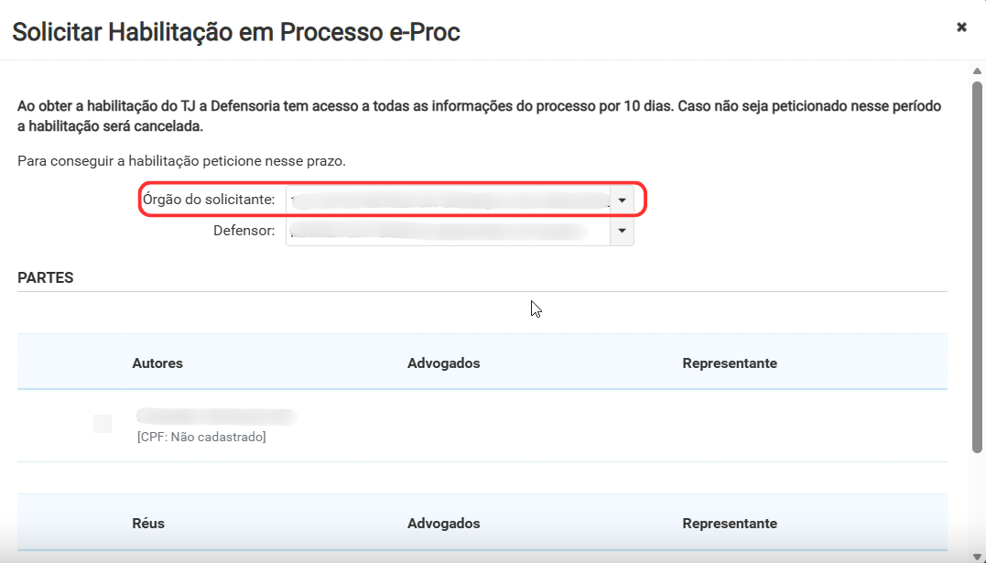This screenshot has height=563, width=986.
Task: Click Advogados header in Autores table
Action: [443, 363]
